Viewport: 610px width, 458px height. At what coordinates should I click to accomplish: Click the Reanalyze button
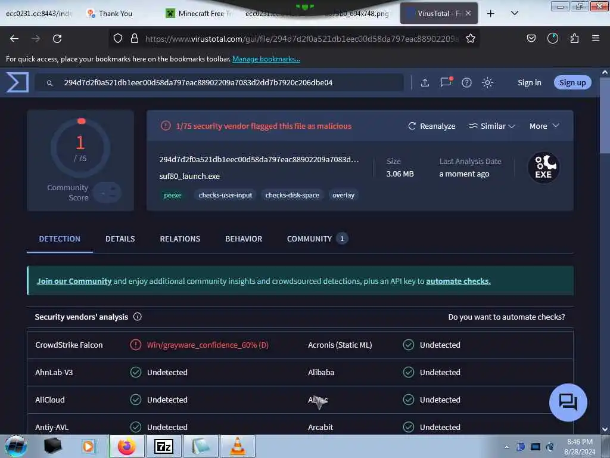431,126
